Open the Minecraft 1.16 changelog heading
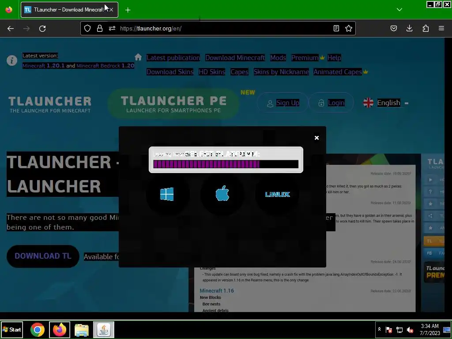Screen dimensions: 452x339 point(217,290)
